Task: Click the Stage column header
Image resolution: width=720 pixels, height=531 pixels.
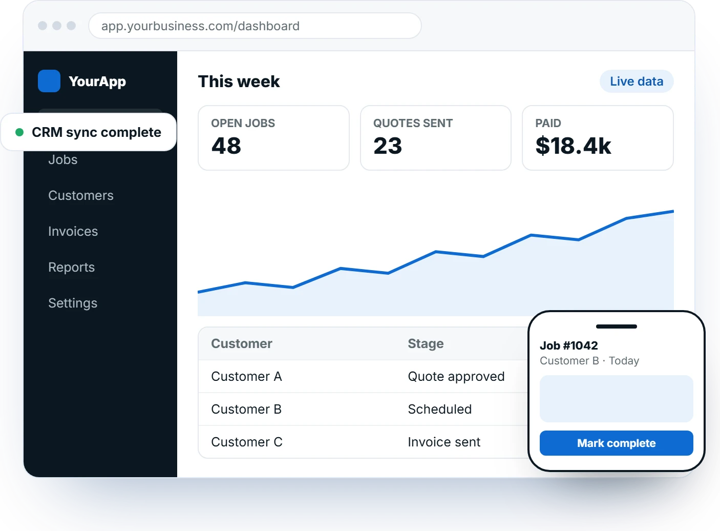Action: [426, 343]
